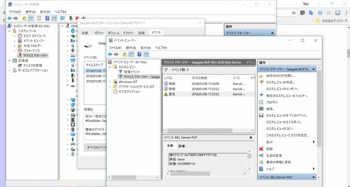
Task: Collapse the システム ツール node
Action: pos(9,31)
